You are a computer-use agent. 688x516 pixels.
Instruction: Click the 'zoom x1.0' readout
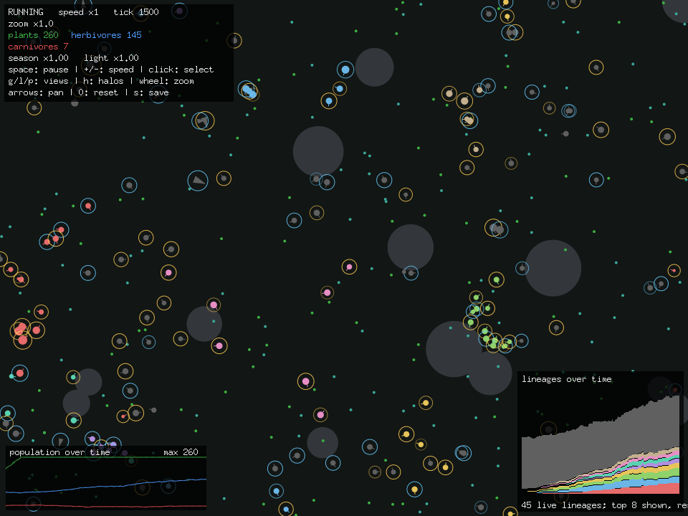[x=31, y=24]
